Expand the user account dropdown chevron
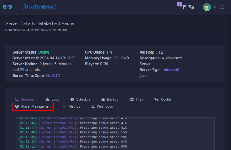 point(215,7)
